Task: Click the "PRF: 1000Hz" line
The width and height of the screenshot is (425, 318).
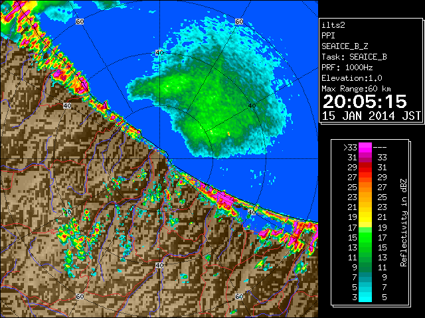Action: pyautogui.click(x=347, y=68)
